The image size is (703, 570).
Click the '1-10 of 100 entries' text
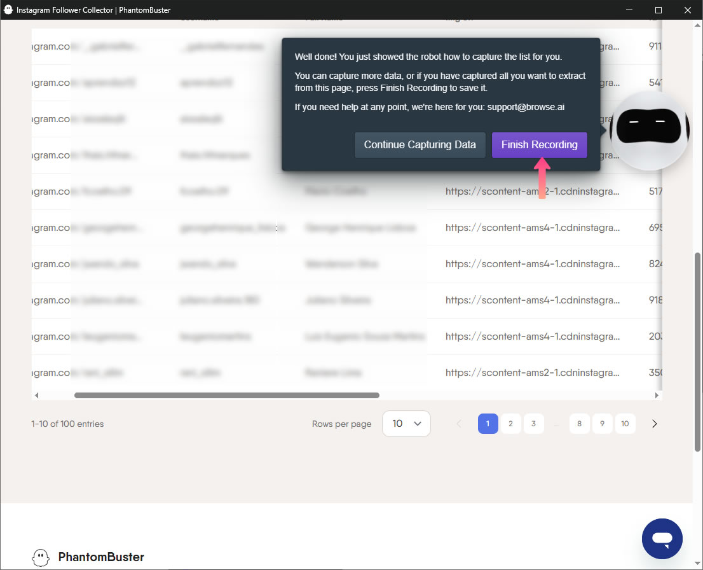point(67,424)
